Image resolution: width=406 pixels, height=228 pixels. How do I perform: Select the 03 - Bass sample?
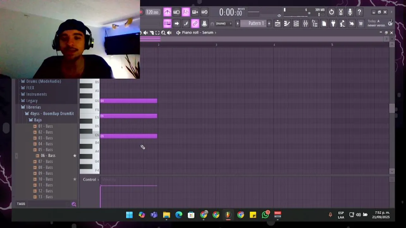(43, 138)
